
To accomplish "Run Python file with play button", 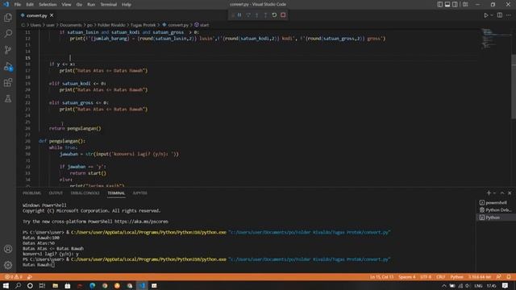I will [485, 15].
